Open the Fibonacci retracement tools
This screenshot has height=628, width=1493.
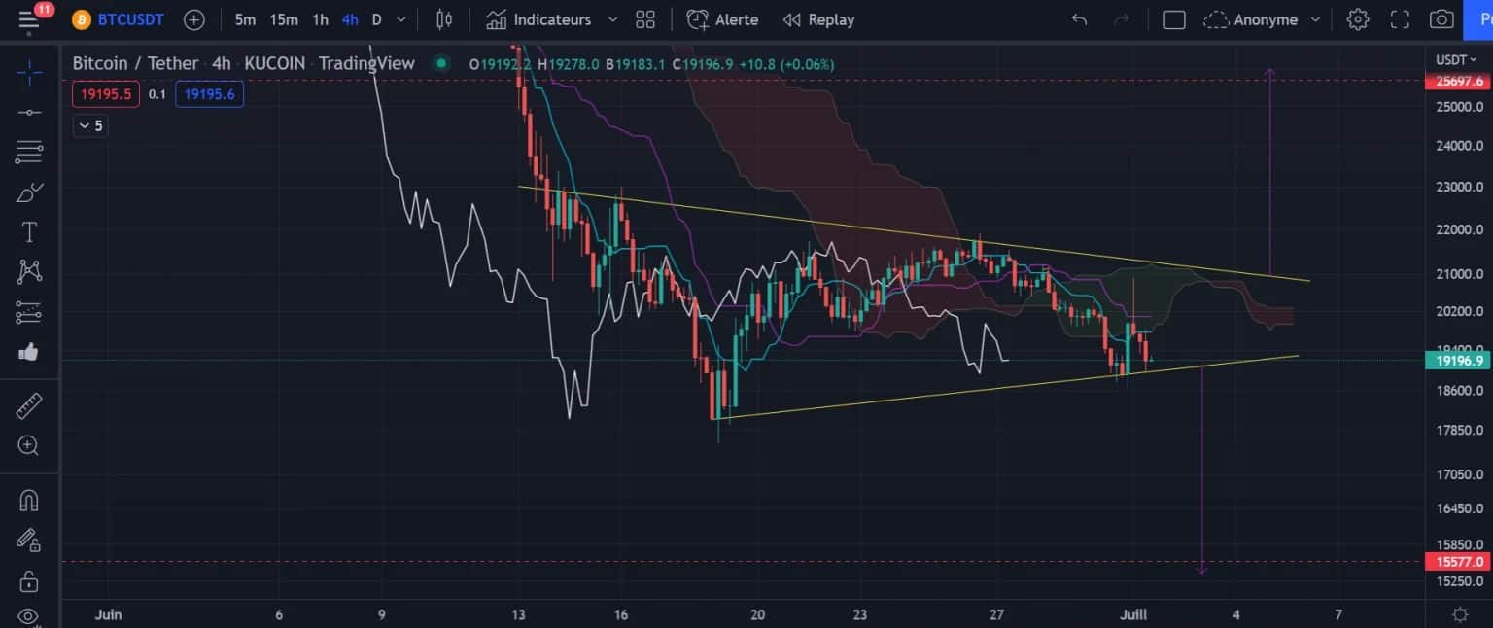tap(29, 151)
